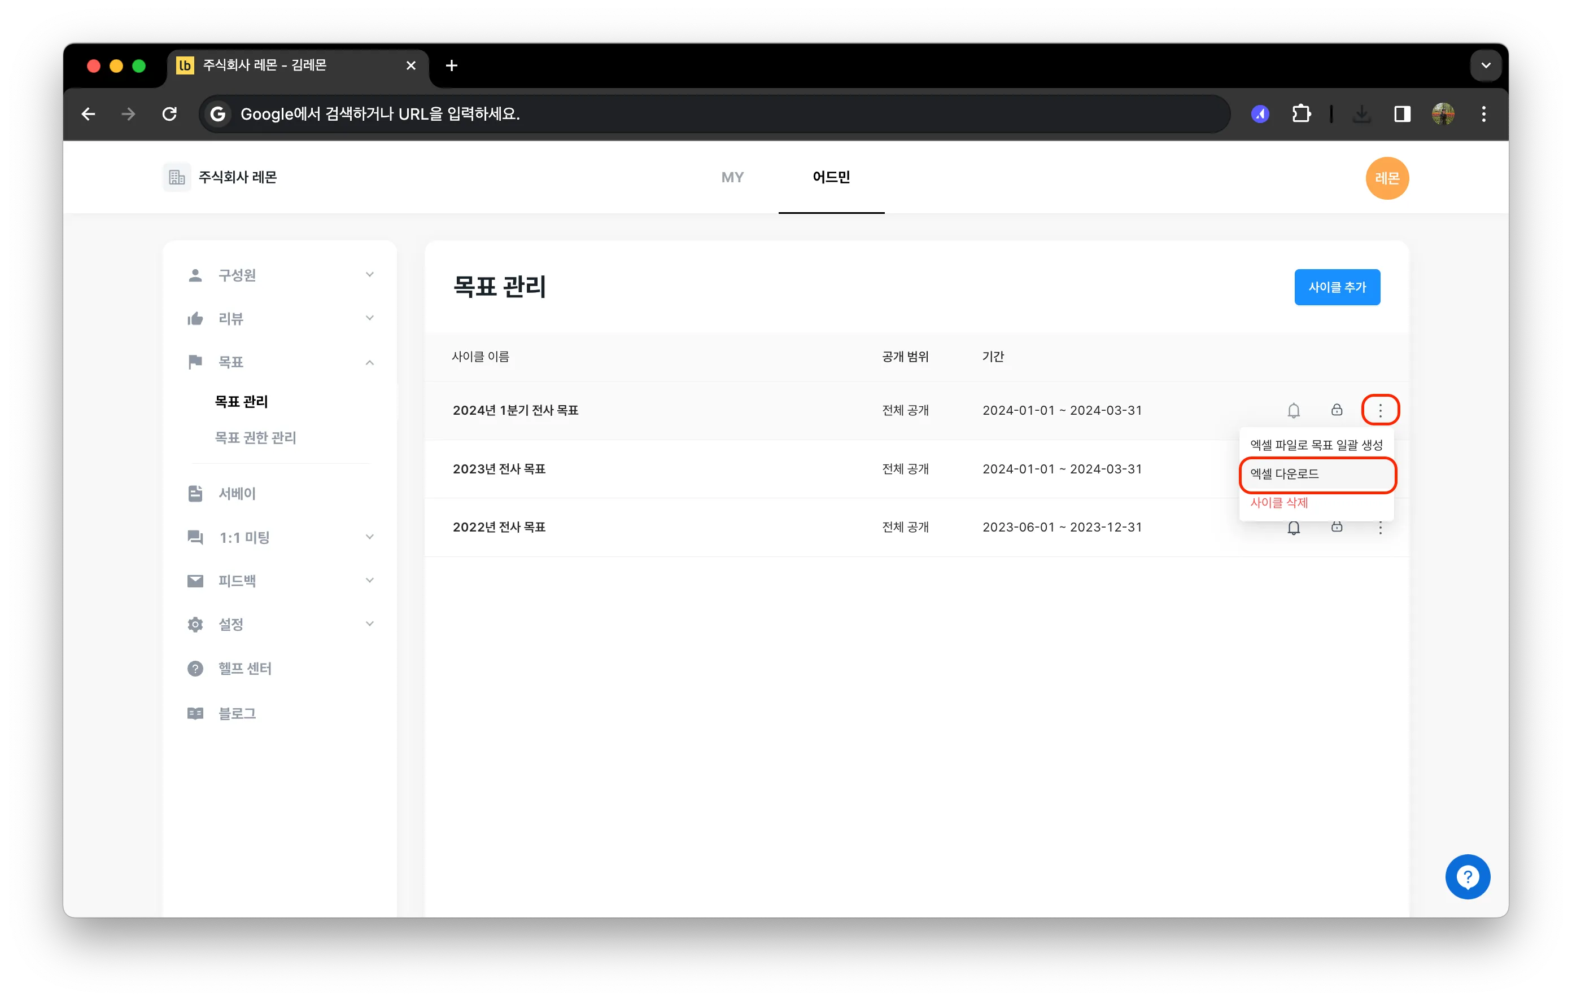Click the 목표 flag icon
The image size is (1572, 1001).
pyautogui.click(x=195, y=362)
